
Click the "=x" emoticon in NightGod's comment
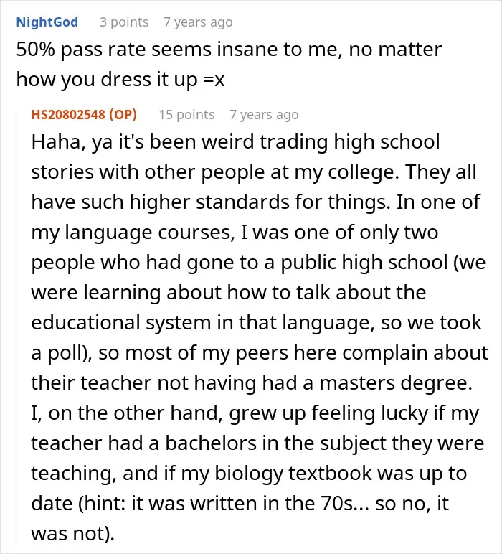coord(214,80)
